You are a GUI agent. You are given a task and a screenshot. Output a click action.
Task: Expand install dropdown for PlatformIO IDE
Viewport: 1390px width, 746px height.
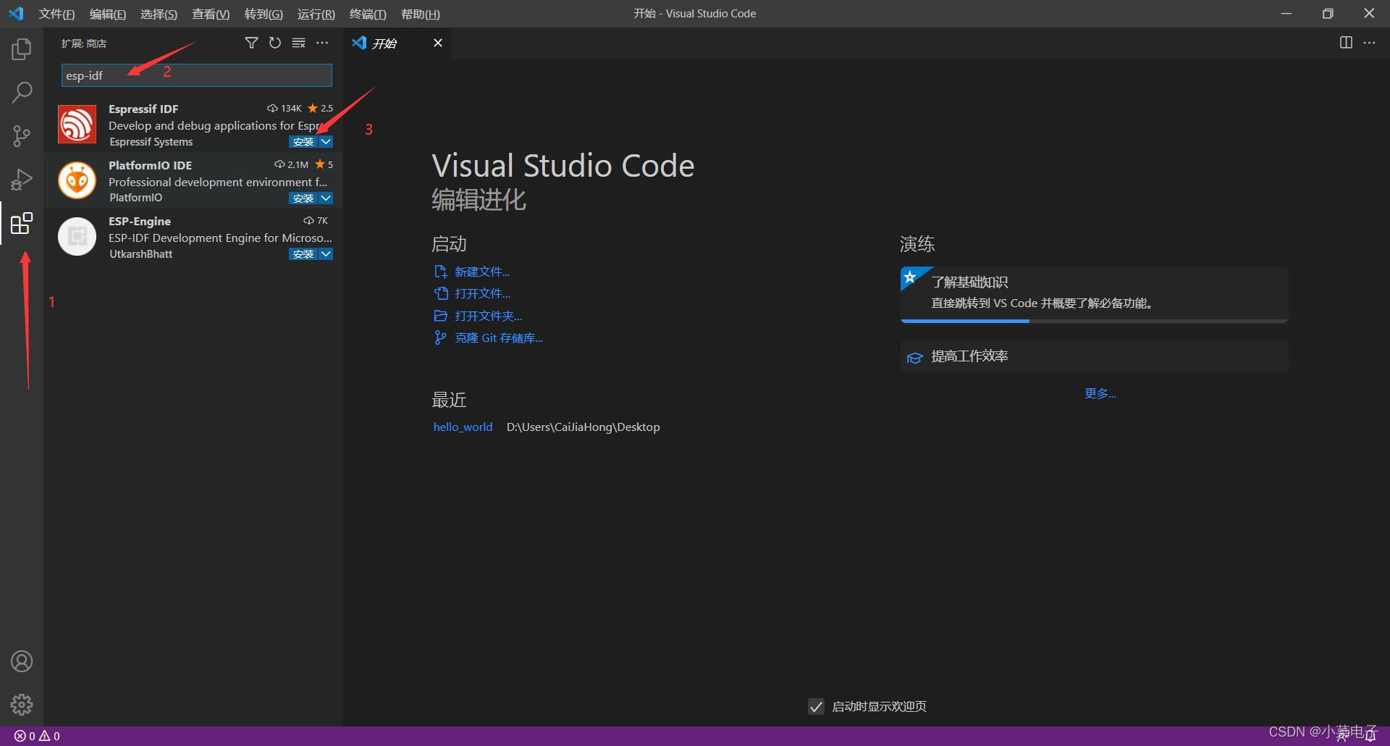point(326,198)
